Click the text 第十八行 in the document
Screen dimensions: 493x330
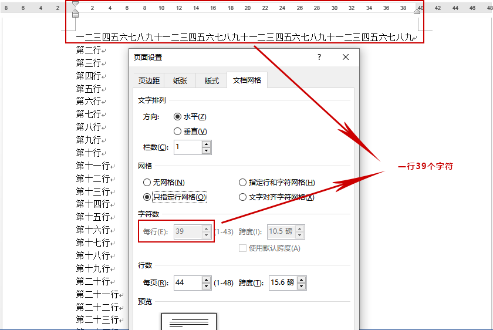click(x=93, y=255)
